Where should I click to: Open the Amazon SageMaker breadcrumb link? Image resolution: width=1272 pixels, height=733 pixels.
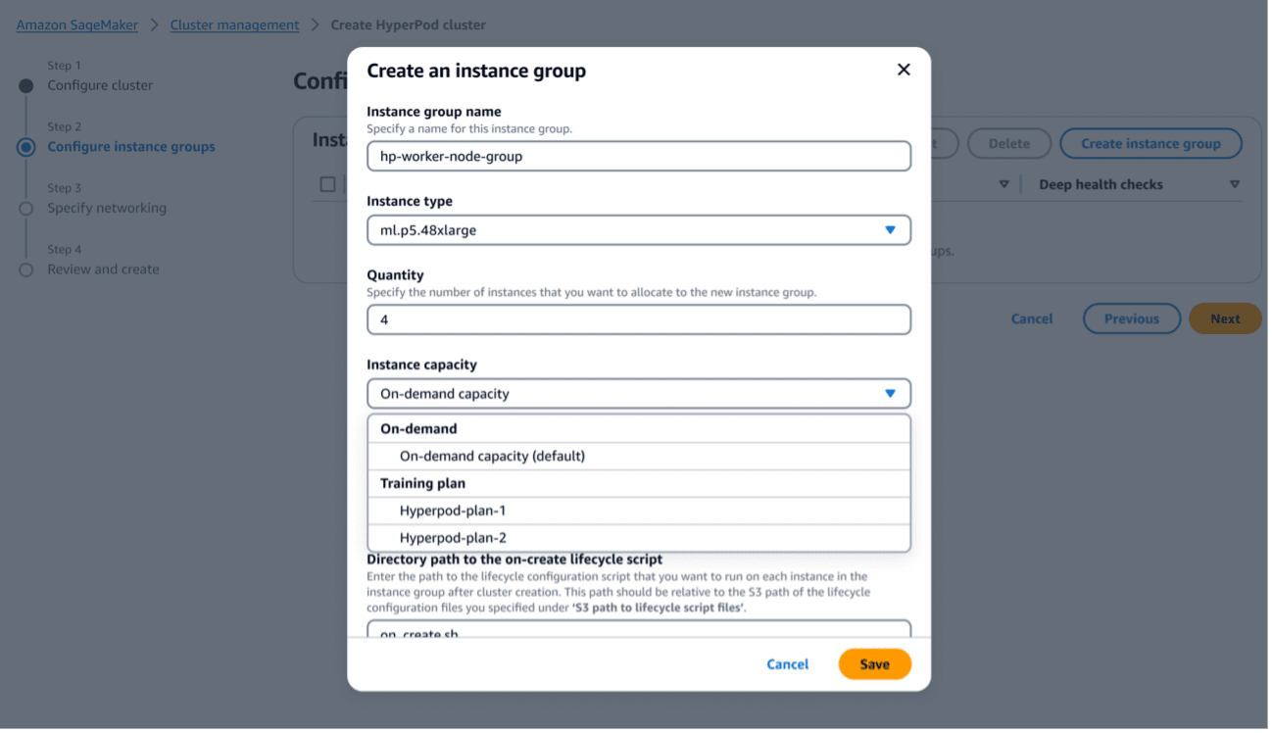[x=76, y=24]
